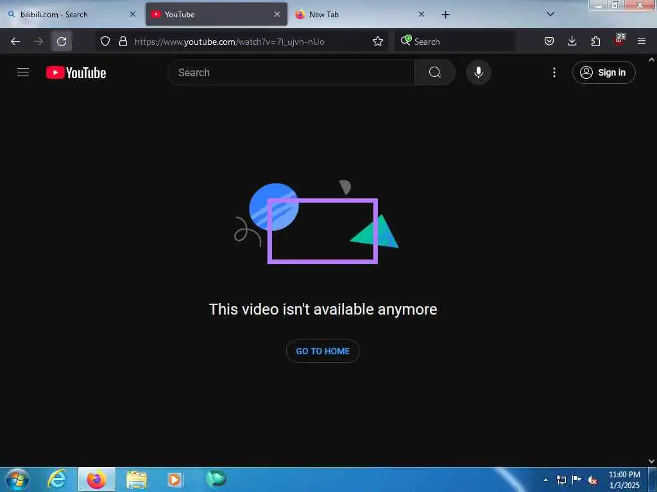Close the bilibili.com tab
Image resolution: width=657 pixels, height=492 pixels.
[x=133, y=14]
